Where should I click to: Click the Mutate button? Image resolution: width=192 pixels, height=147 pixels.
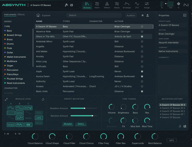coord(68,124)
